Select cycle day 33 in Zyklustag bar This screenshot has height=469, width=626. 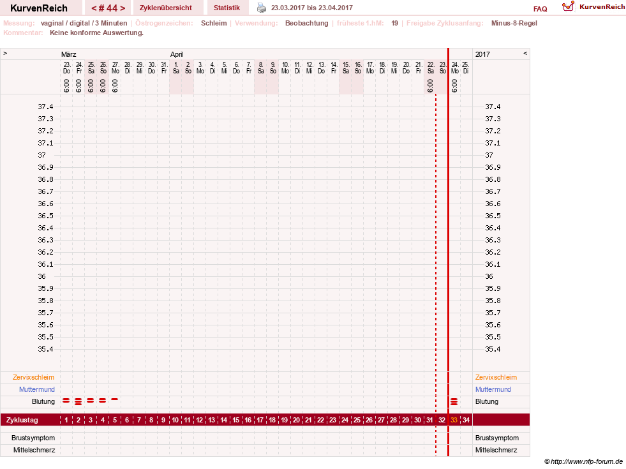pyautogui.click(x=454, y=420)
